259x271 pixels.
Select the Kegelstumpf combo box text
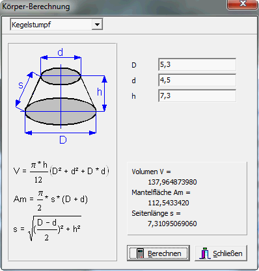[x=31, y=25]
